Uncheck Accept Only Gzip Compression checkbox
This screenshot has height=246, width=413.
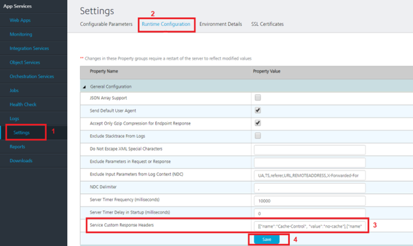coord(257,123)
